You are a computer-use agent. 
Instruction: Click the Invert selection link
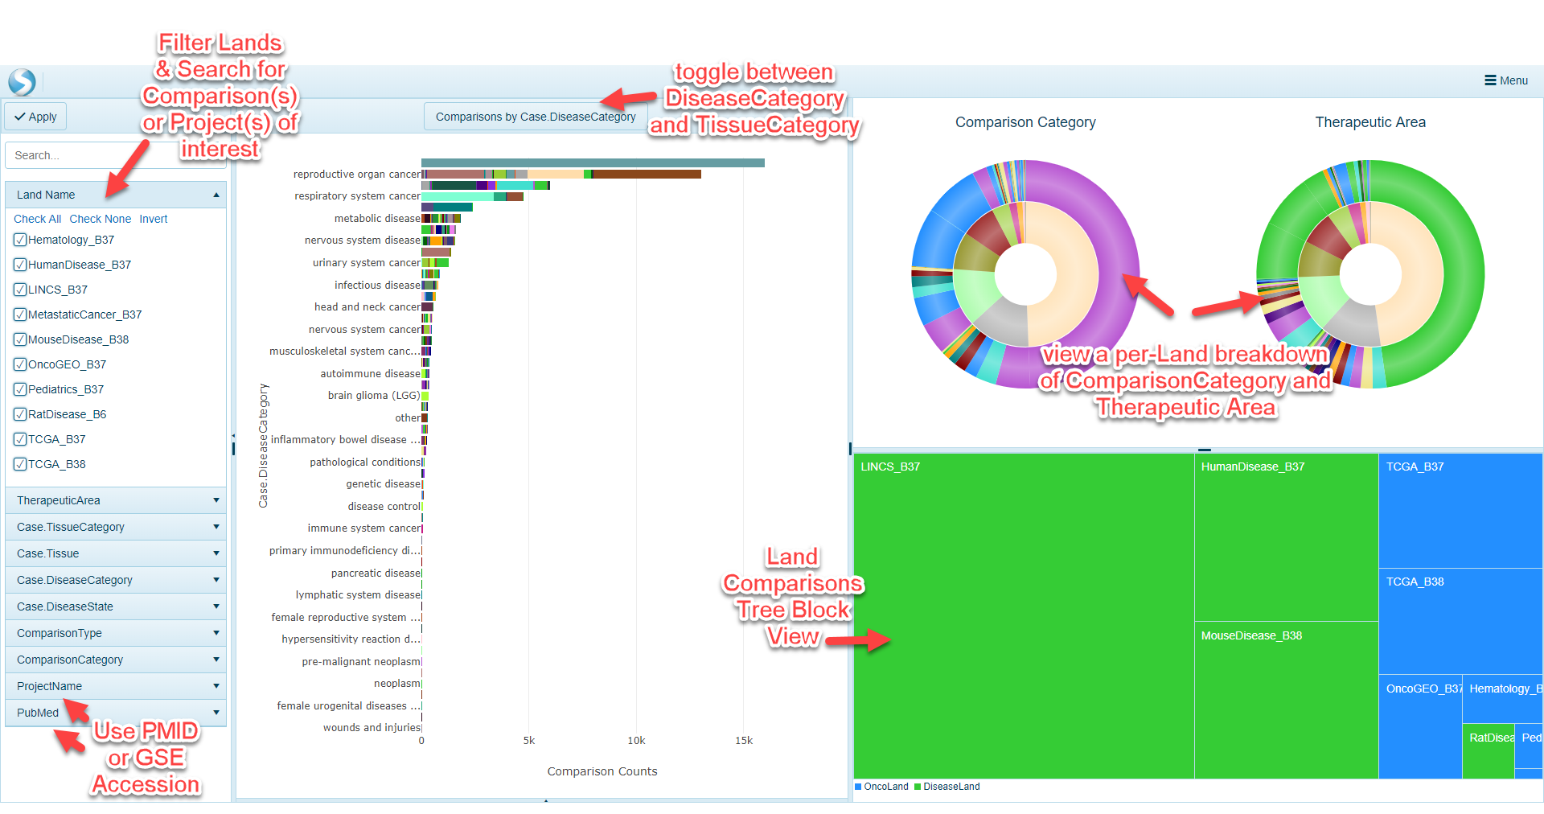point(153,218)
